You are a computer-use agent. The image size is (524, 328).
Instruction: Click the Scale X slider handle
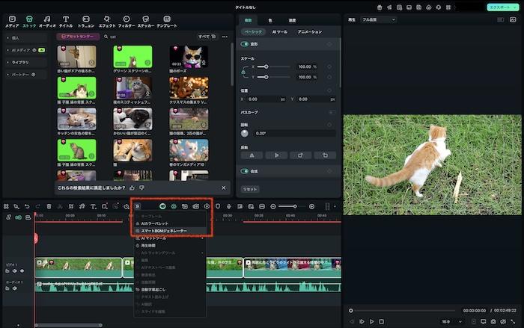click(x=266, y=66)
